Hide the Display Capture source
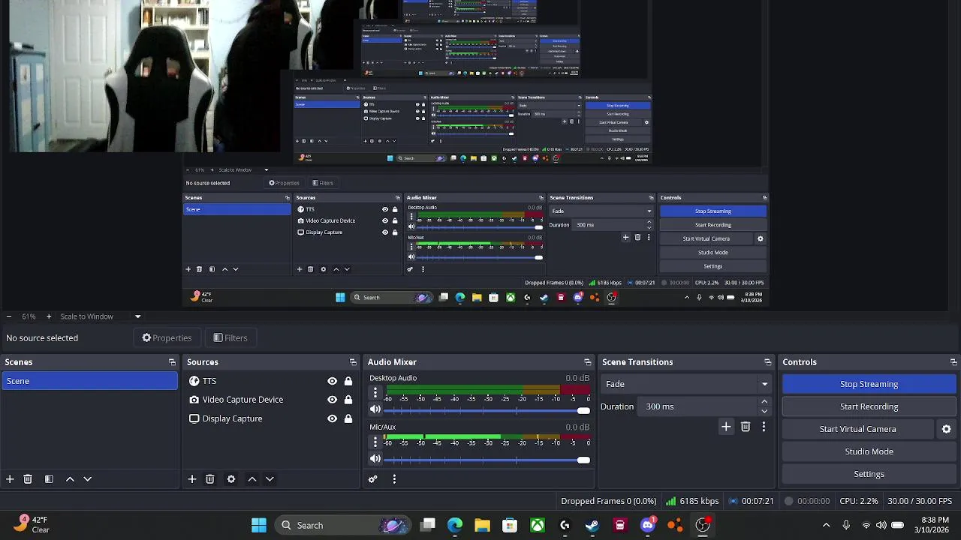 point(332,418)
